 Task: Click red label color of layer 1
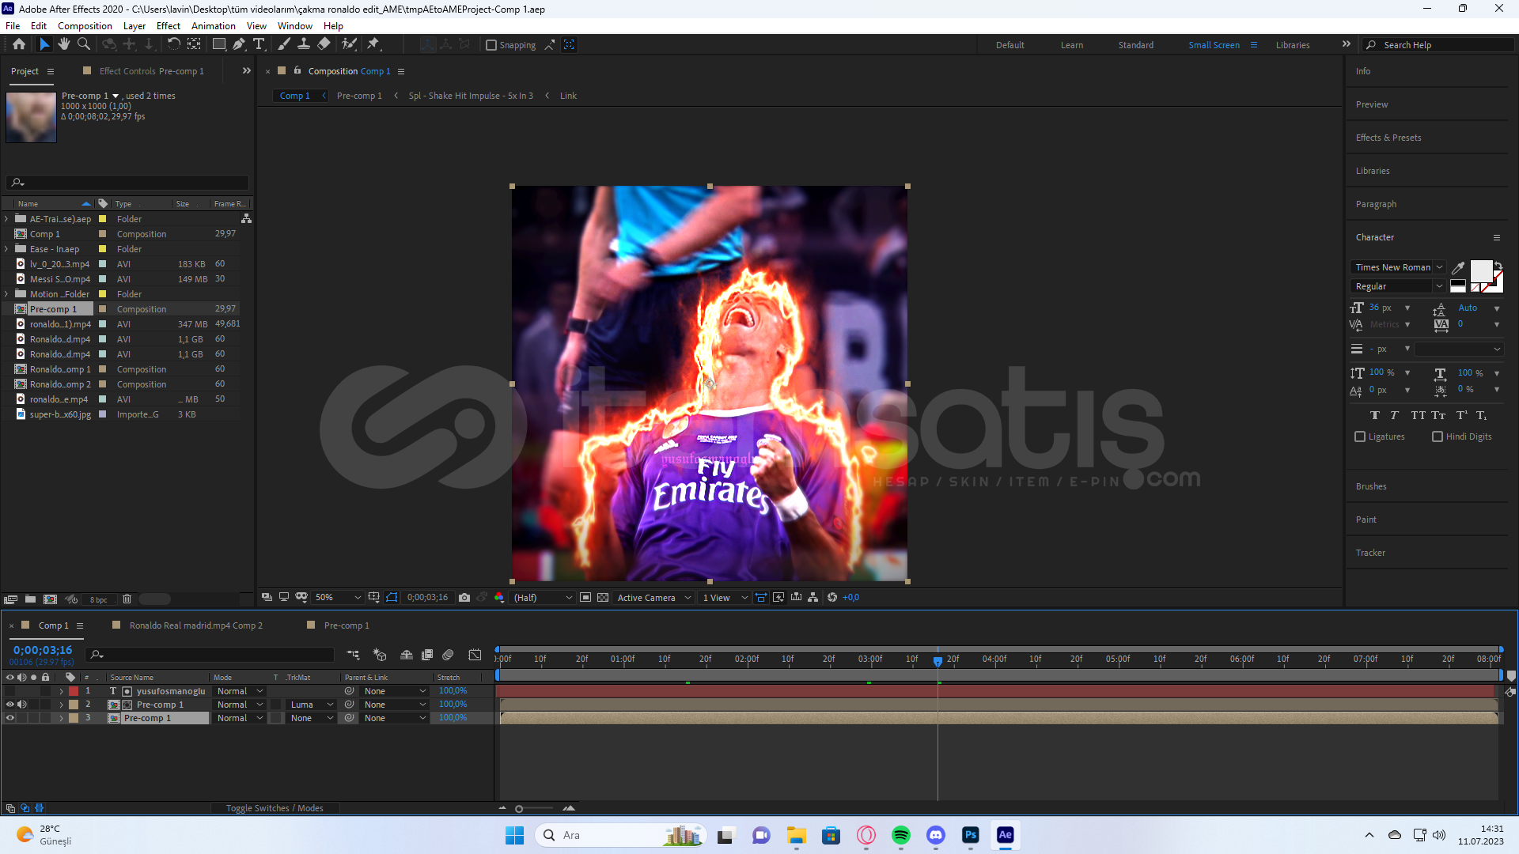coord(74,691)
